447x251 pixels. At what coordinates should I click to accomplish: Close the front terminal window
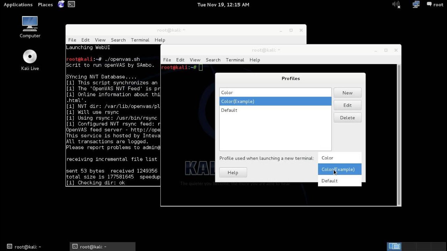click(396, 50)
